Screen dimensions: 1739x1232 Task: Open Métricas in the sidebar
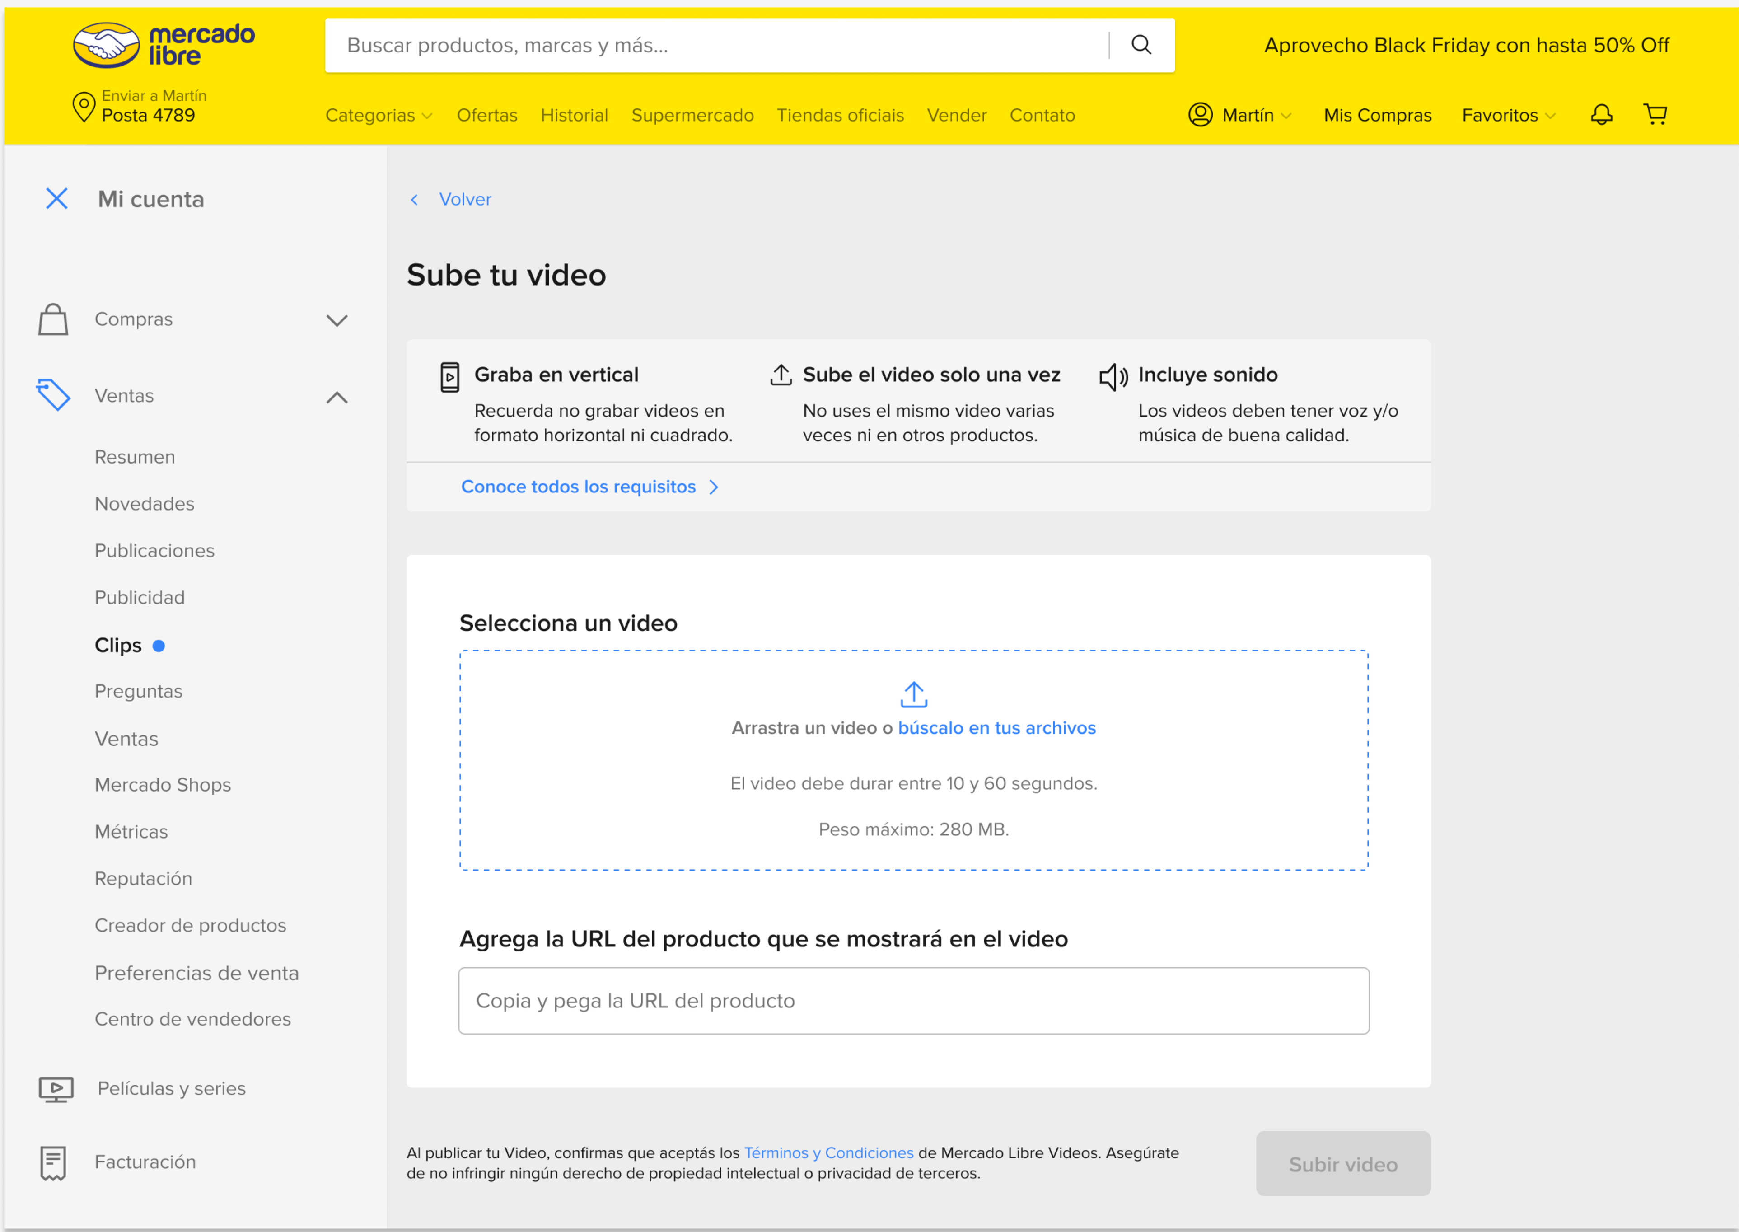pyautogui.click(x=131, y=832)
